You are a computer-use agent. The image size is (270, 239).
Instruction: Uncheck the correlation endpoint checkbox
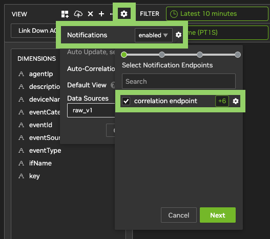[x=126, y=101]
